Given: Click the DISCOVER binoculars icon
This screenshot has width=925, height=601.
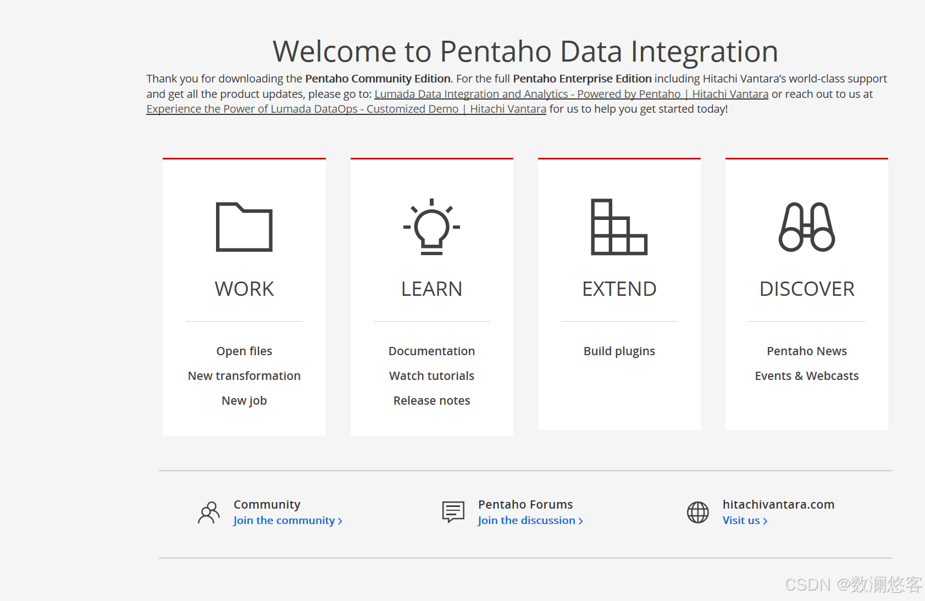Looking at the screenshot, I should [807, 227].
